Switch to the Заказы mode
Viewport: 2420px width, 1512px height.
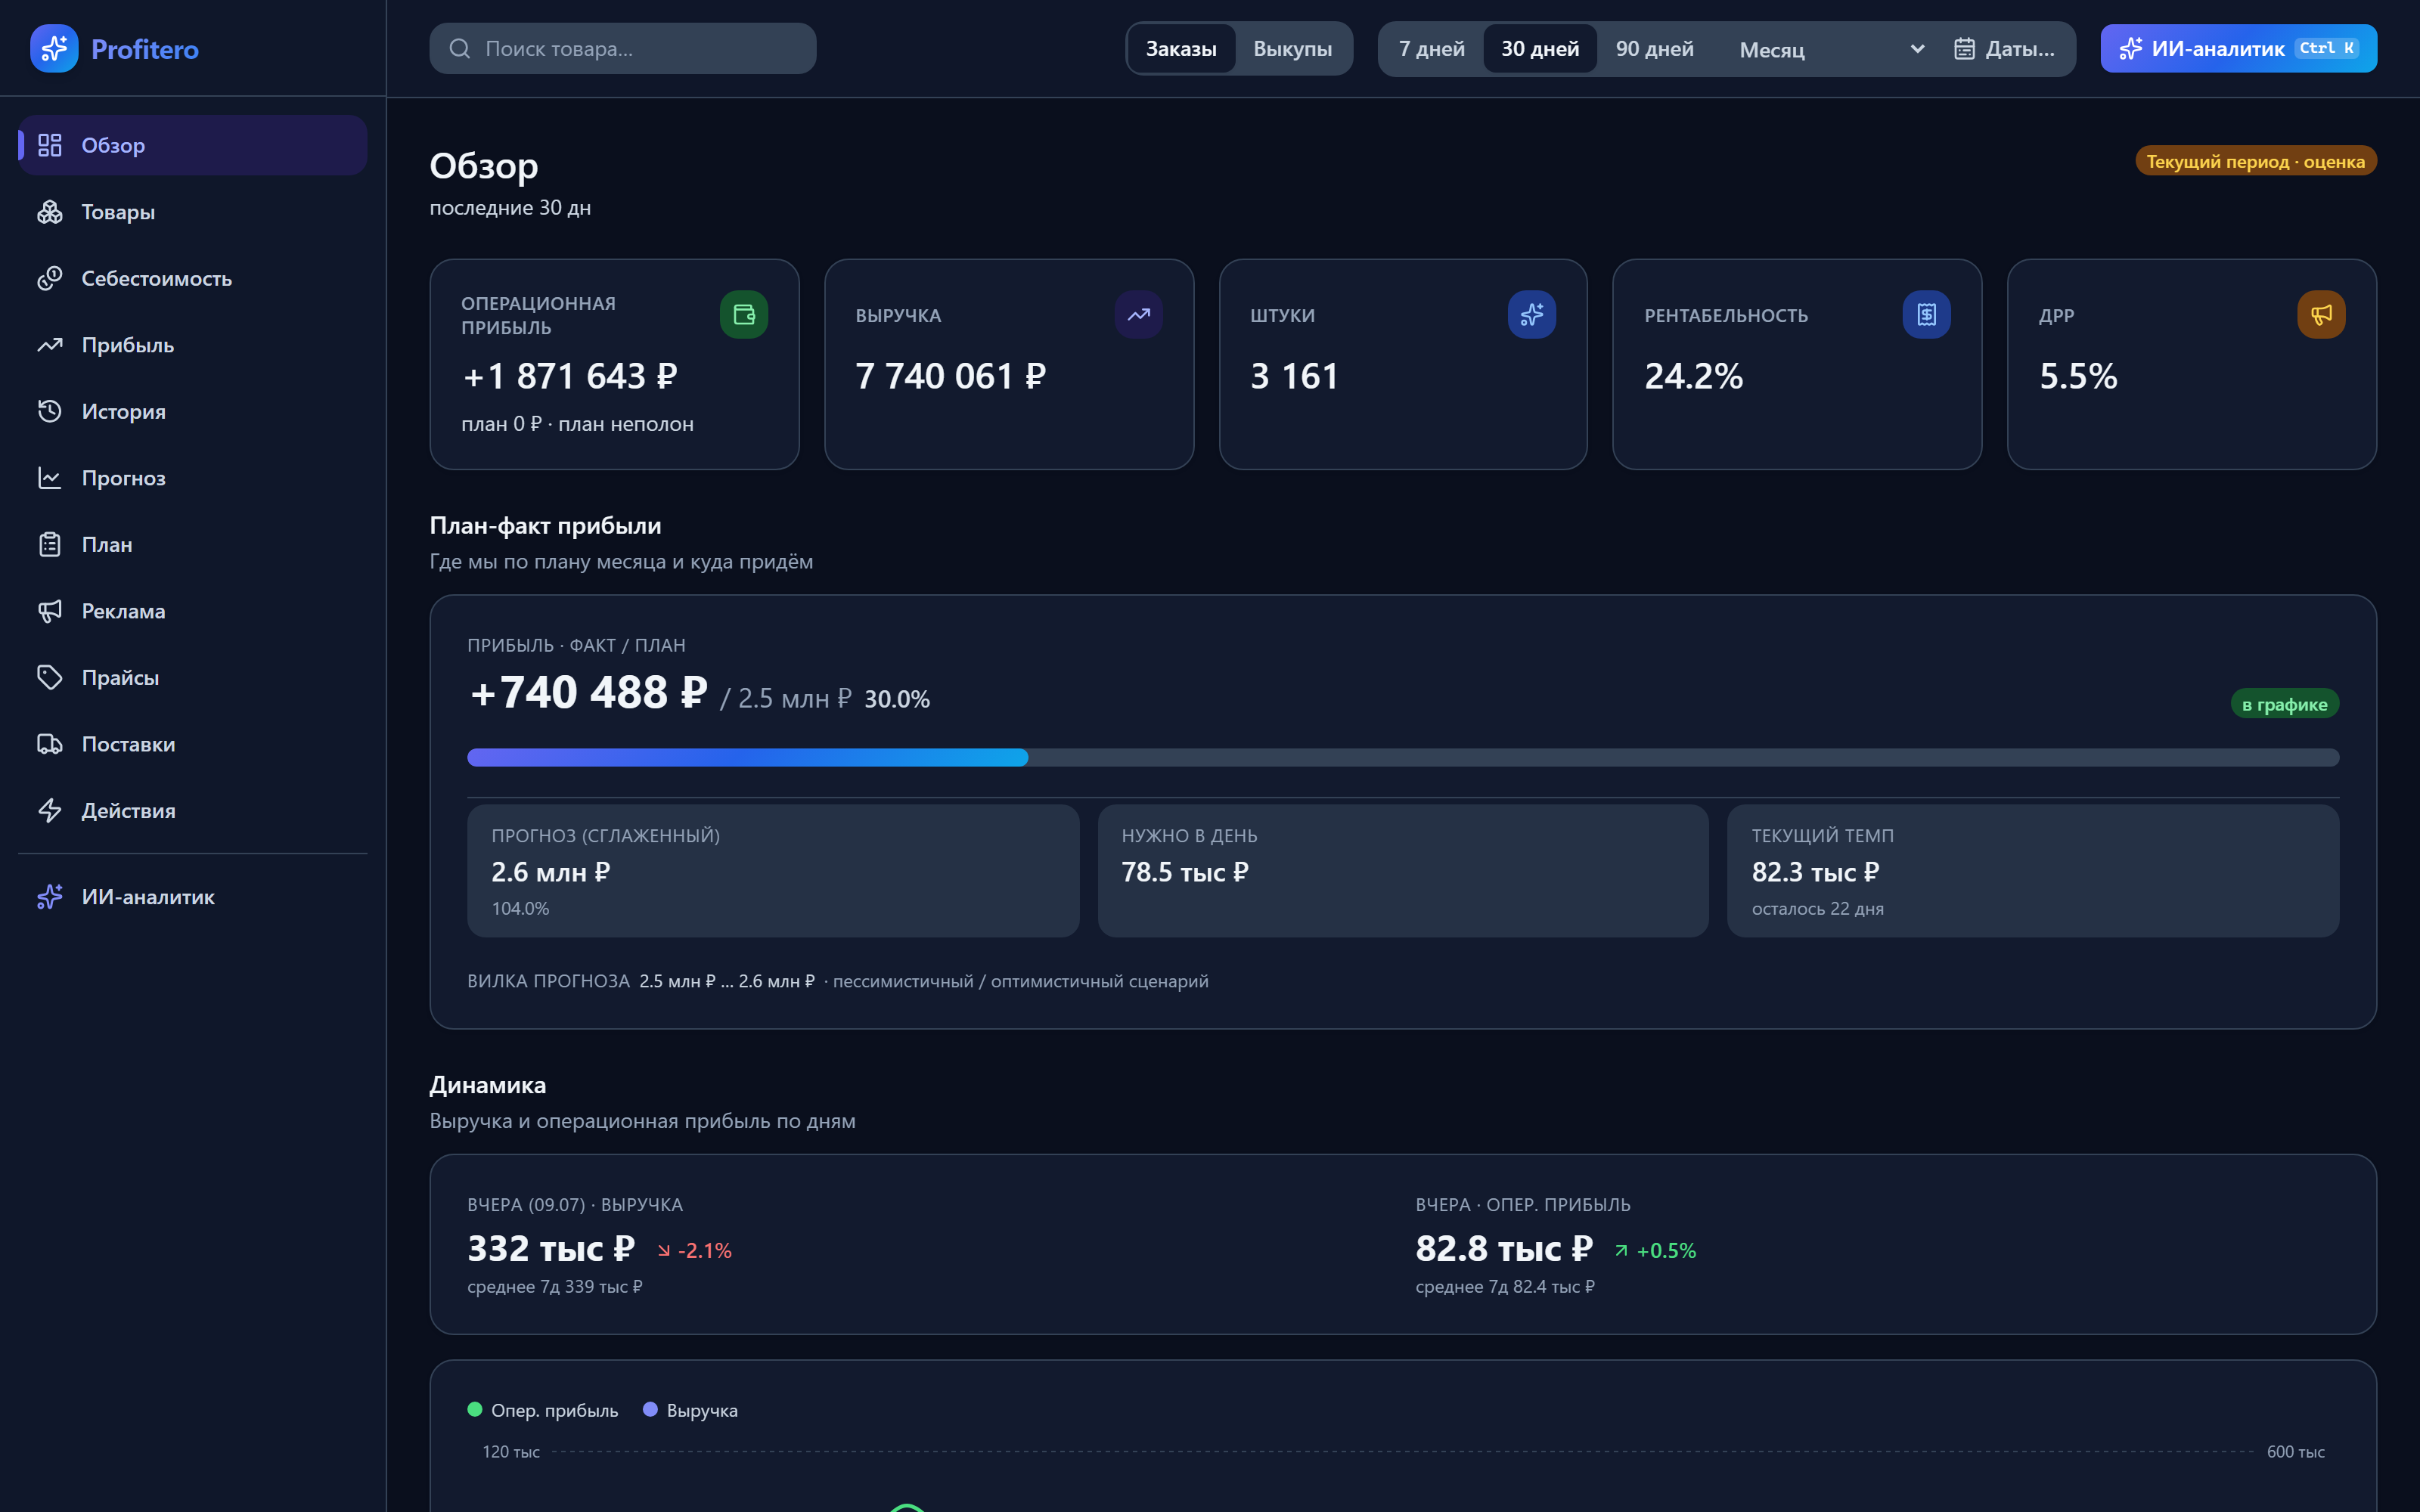coord(1181,49)
